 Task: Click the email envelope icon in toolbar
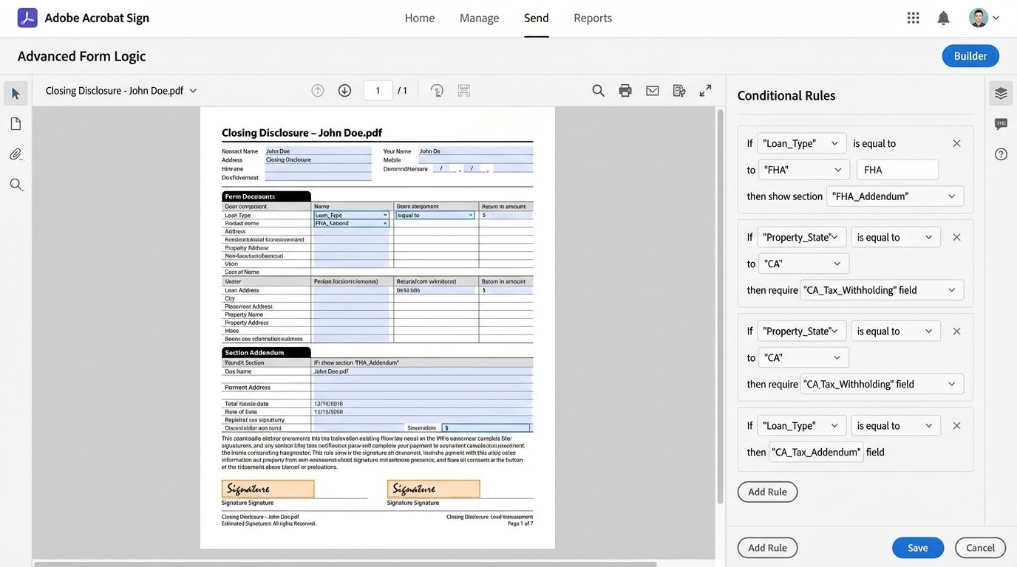coord(652,90)
